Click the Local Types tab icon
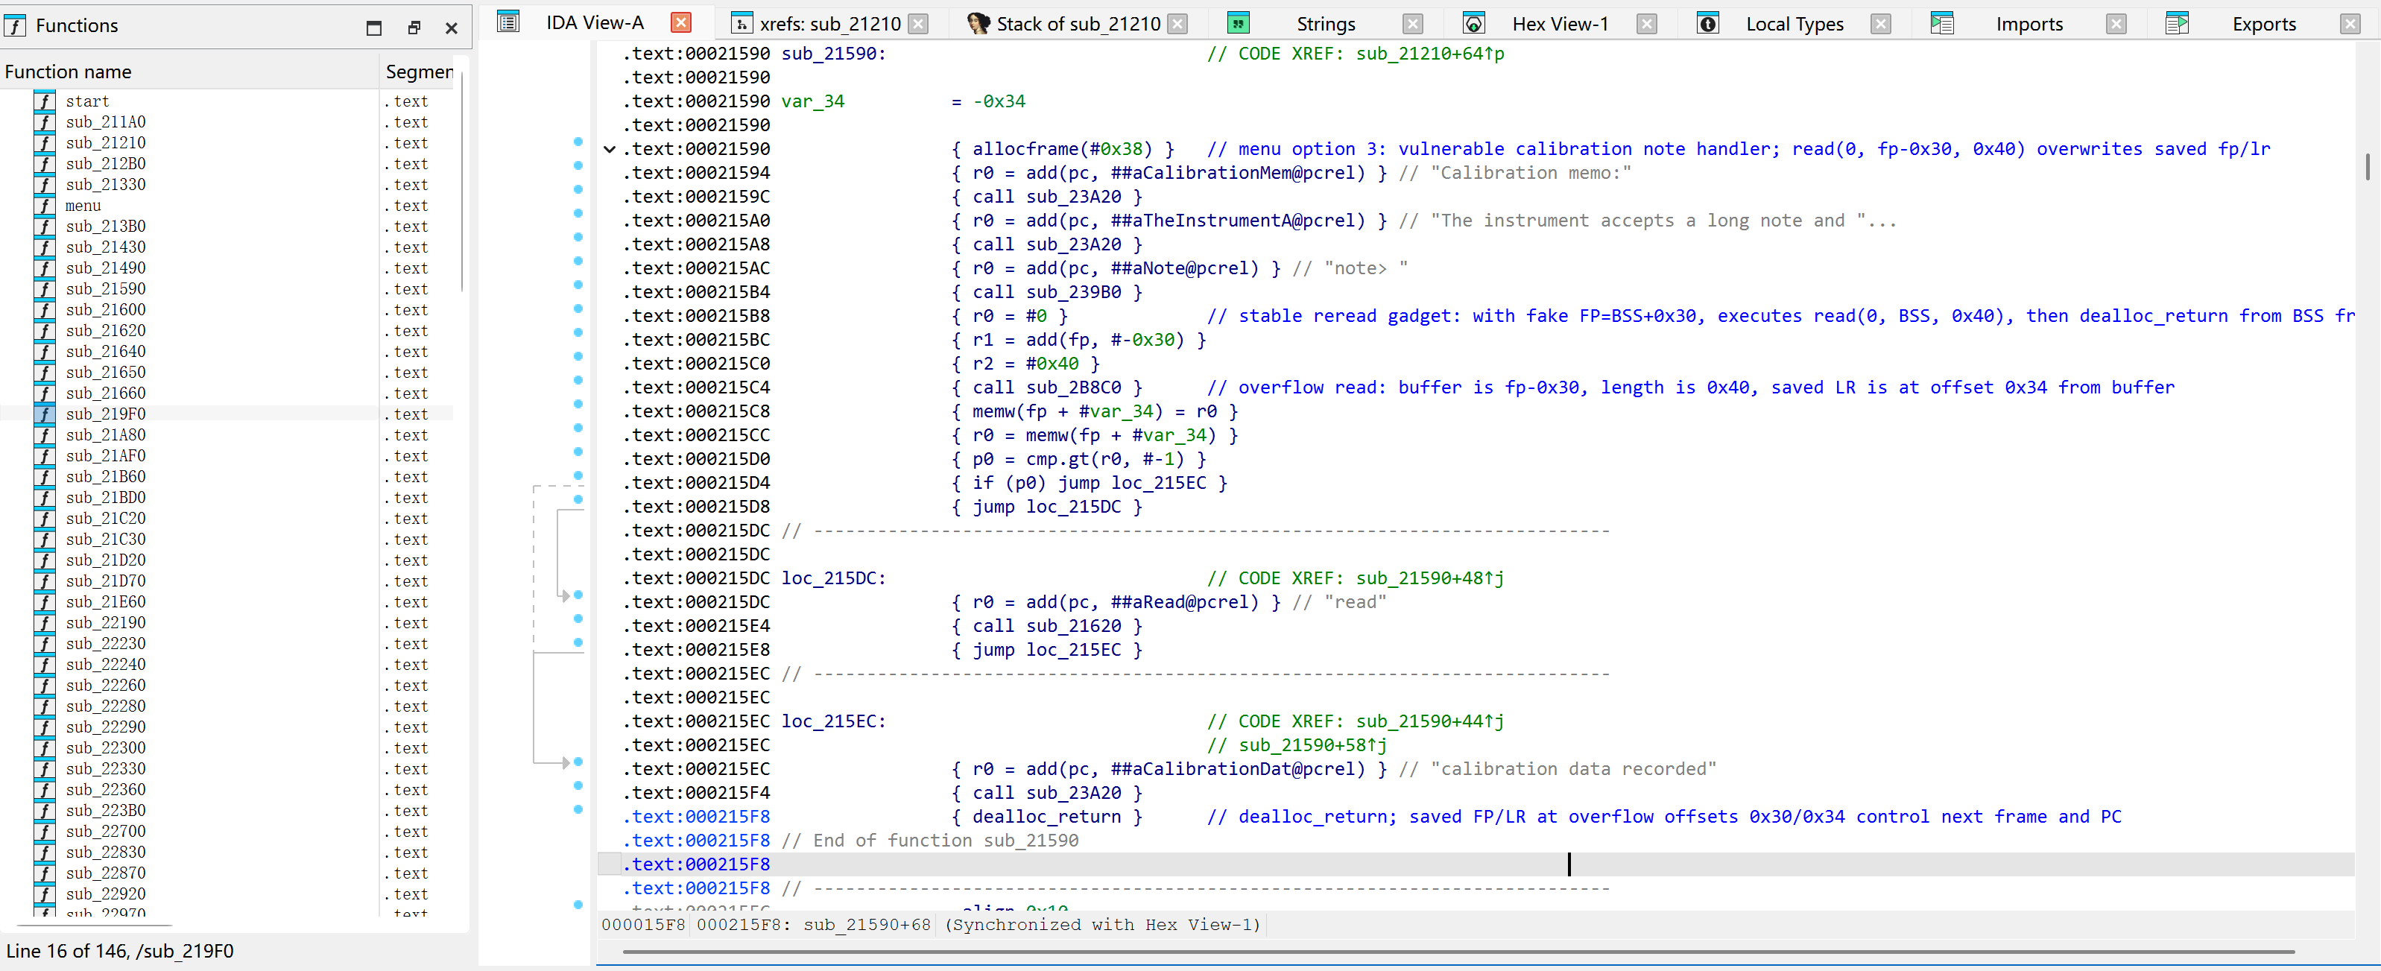The width and height of the screenshot is (2381, 971). [x=1707, y=24]
